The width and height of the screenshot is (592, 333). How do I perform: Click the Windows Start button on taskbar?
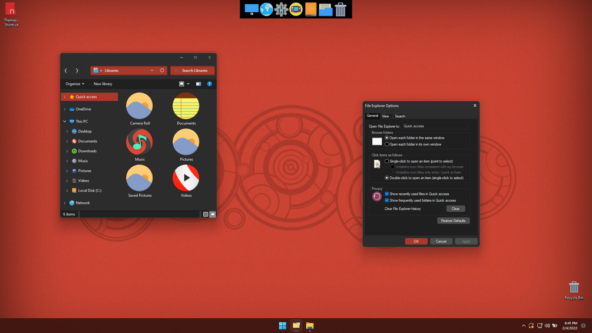(x=282, y=325)
